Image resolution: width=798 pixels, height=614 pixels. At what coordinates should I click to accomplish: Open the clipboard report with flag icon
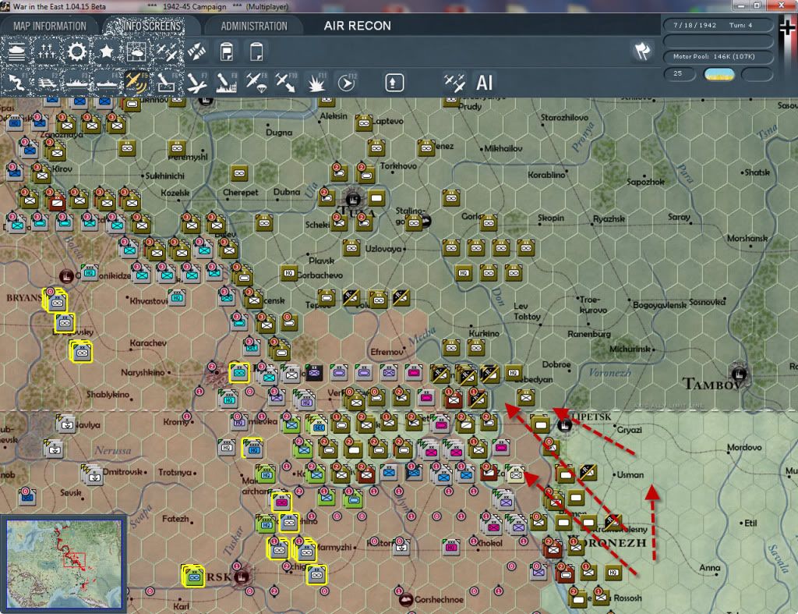click(x=227, y=52)
